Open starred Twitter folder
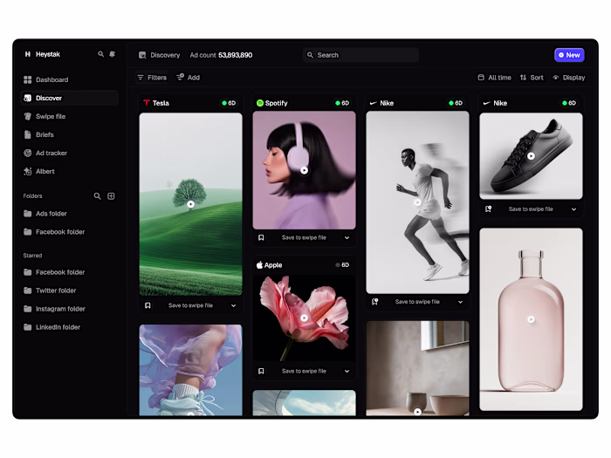This screenshot has width=611, height=458. coord(69,291)
